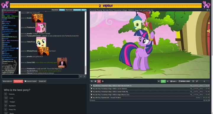Click user Algalon in the user list
The image size is (213, 114).
coord(4,20)
